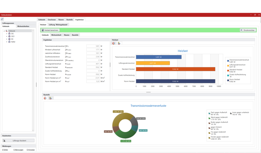Select the Heizlast sub-tab
The height and width of the screenshot is (153, 261).
click(x=43, y=25)
